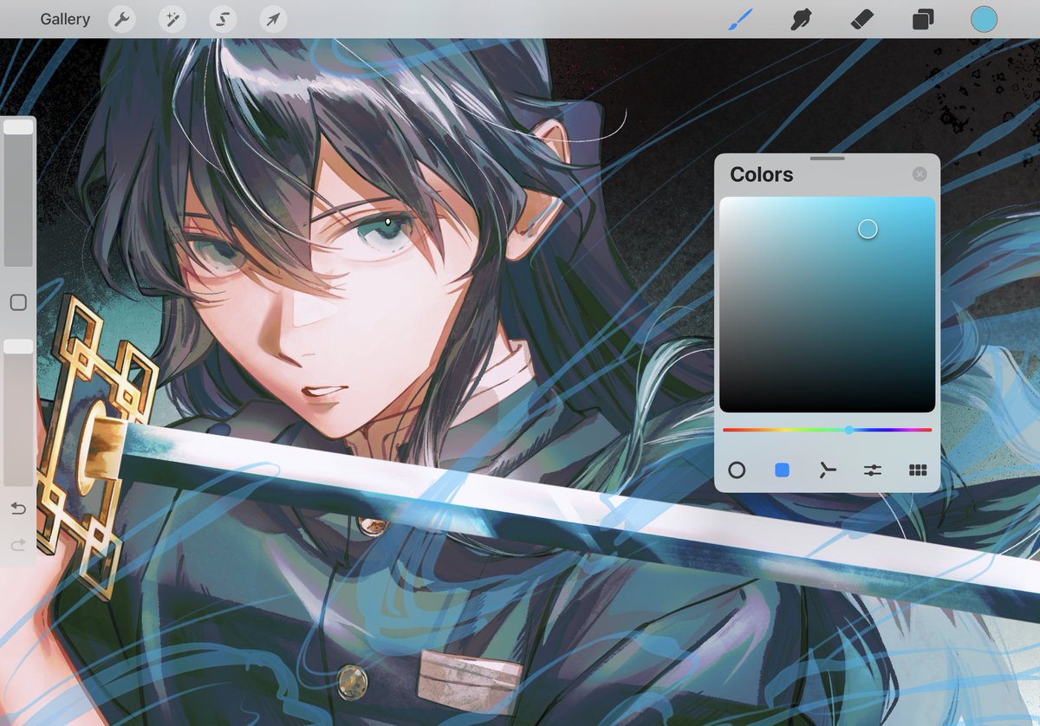Select the Smudge tool
This screenshot has width=1040, height=726.
(x=802, y=19)
